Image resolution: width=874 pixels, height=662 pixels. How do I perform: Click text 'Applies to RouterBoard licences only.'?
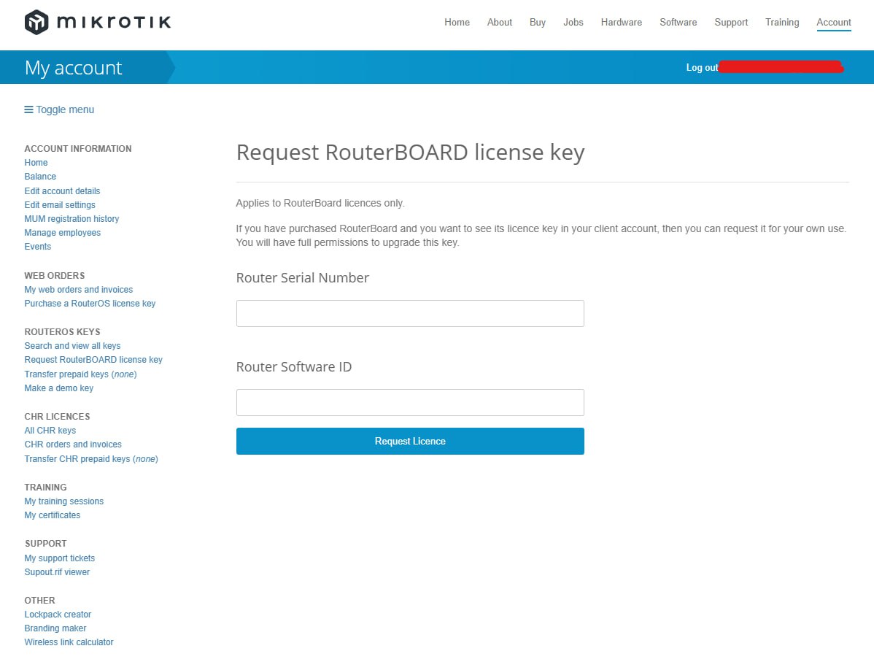coord(320,204)
